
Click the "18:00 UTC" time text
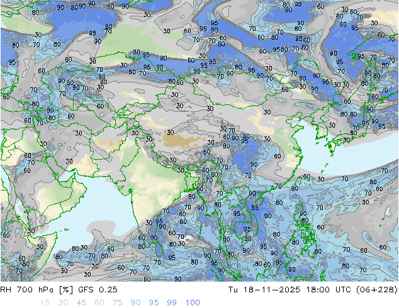pos(328,290)
